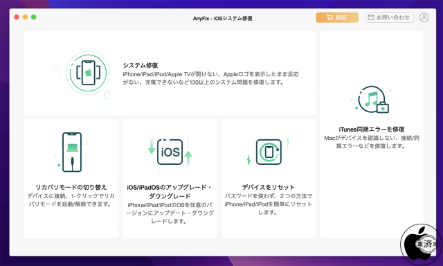The width and height of the screenshot is (443, 266).
Task: Click the iTunes sync error description
Action: pyautogui.click(x=372, y=142)
